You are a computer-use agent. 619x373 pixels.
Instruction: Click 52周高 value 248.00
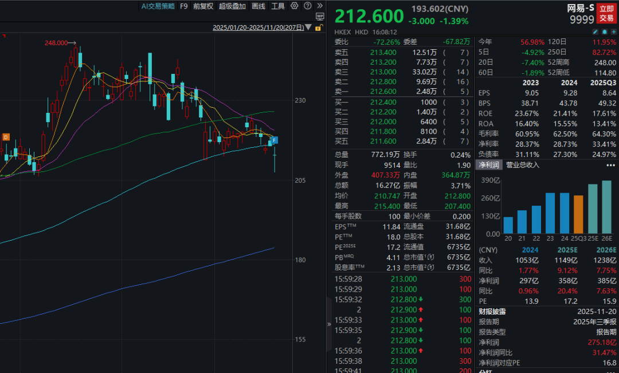pos(605,63)
